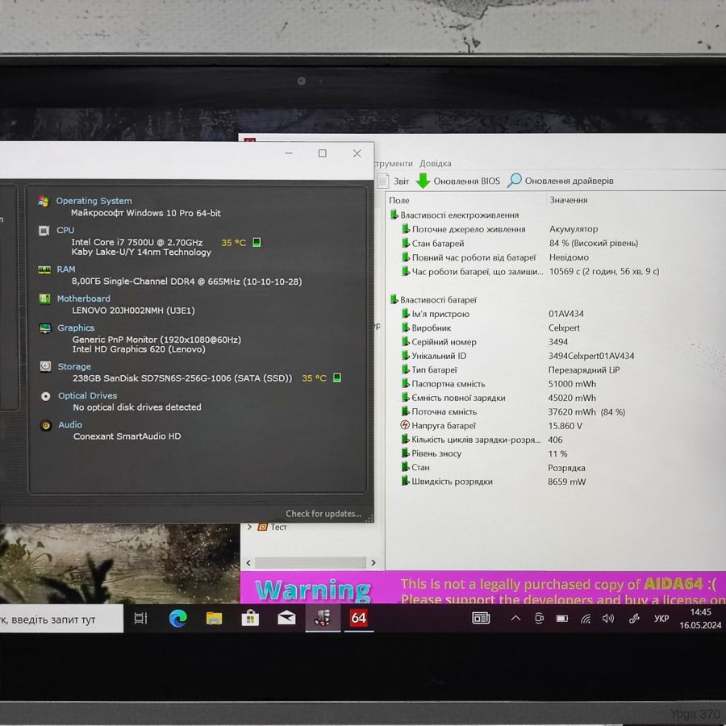
Task: Open the Audio section link in Speccy
Action: pos(70,425)
